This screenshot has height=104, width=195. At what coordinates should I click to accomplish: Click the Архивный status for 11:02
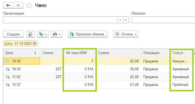(x=180, y=77)
